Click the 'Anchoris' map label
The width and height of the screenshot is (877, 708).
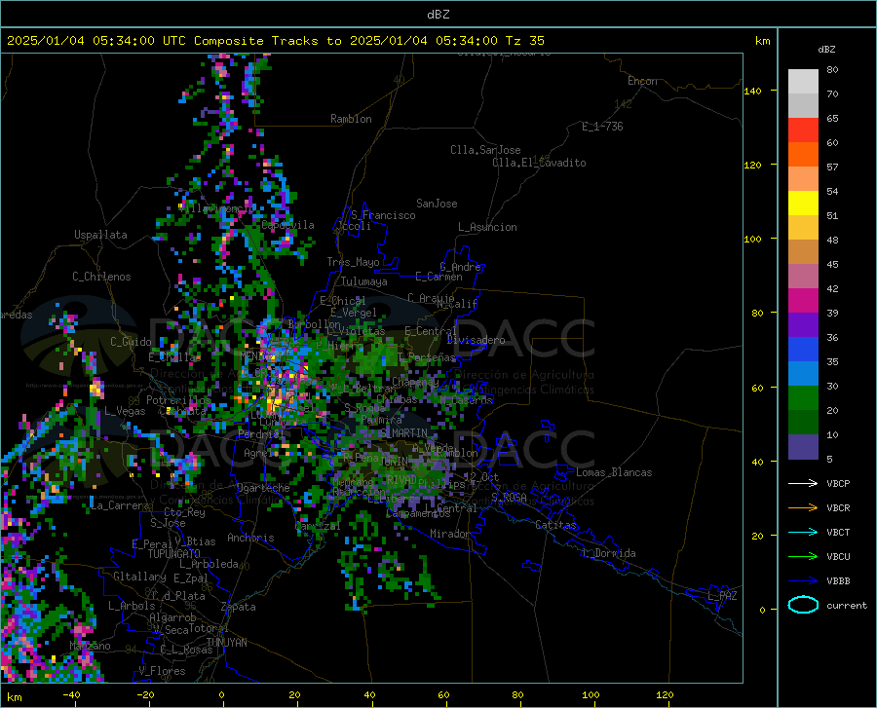250,539
